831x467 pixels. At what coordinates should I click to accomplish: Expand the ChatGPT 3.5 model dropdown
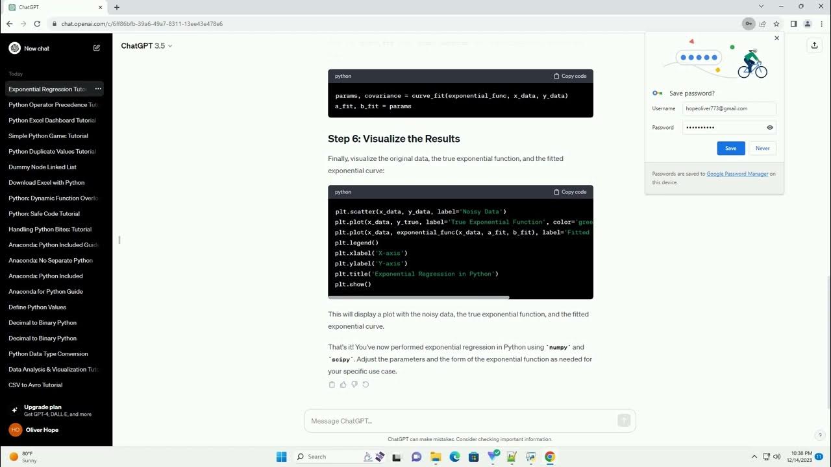point(147,46)
